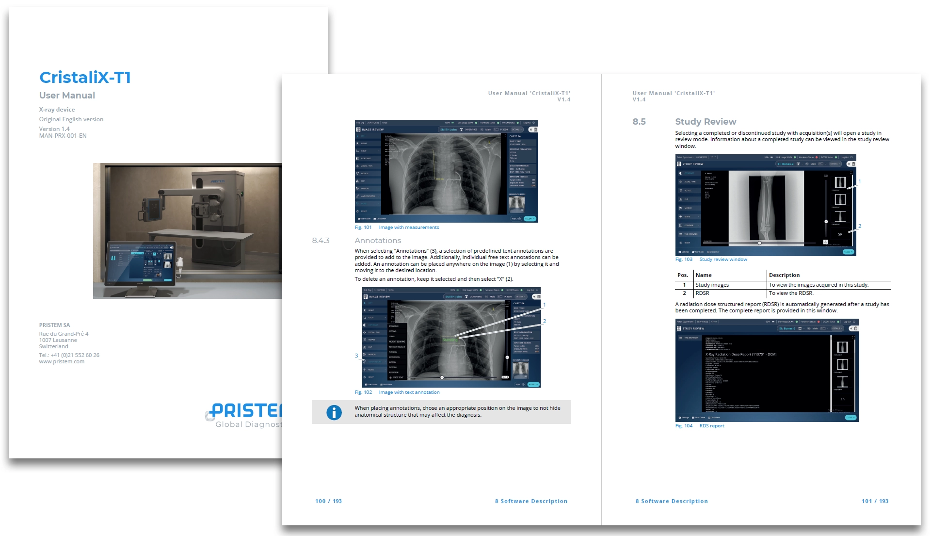Expand the More tools in Fig. 103 screenshot
This screenshot has height=536, width=931.
coord(689,217)
